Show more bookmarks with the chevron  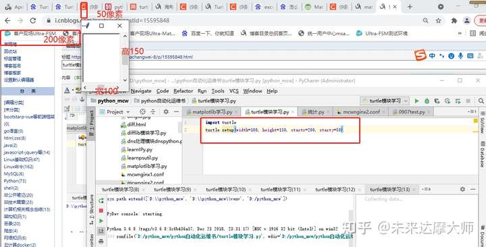pyautogui.click(x=460, y=33)
